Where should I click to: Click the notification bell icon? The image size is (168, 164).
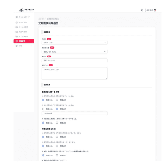142,10
